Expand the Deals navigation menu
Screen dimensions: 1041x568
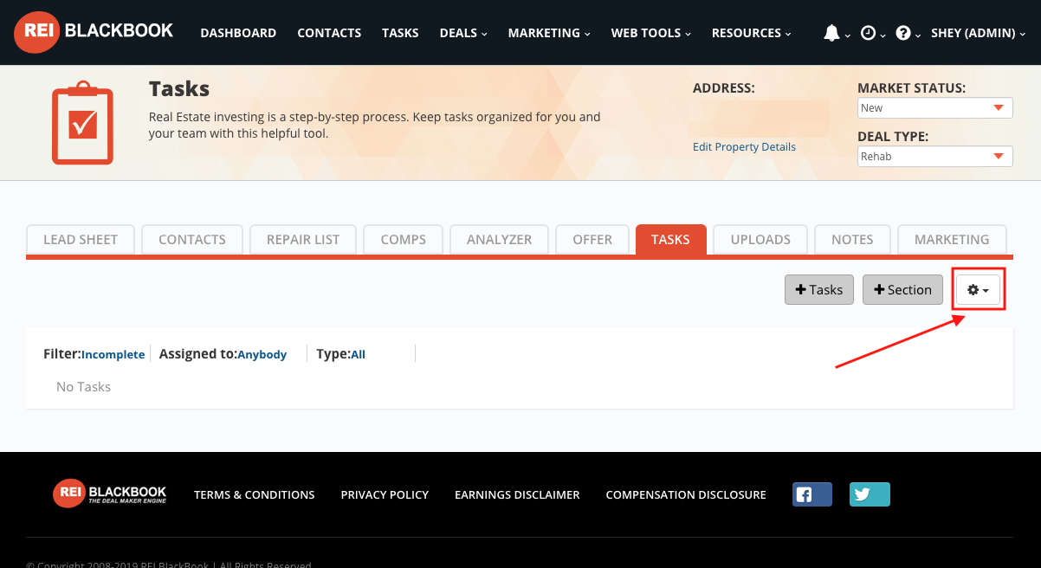[x=463, y=33]
